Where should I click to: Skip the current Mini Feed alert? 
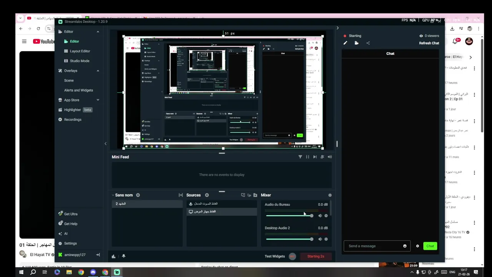click(x=315, y=157)
